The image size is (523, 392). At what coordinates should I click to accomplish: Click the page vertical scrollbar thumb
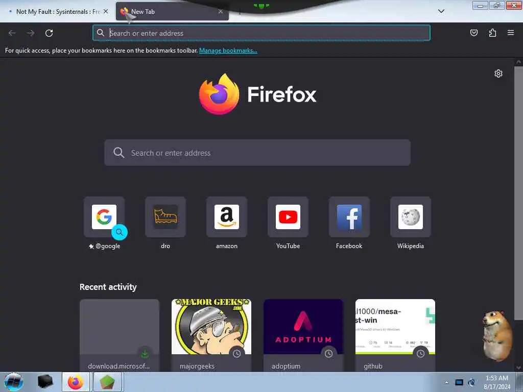518,193
